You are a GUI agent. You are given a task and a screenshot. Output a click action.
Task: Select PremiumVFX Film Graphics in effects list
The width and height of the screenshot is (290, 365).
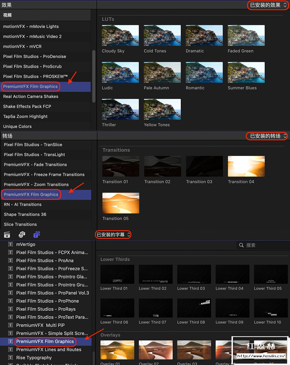point(45,87)
